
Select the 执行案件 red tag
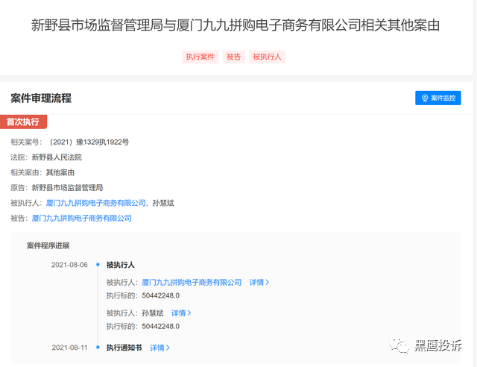[200, 57]
